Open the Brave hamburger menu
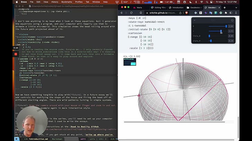Viewport: 252px width, 141px height. pyautogui.click(x=236, y=13)
